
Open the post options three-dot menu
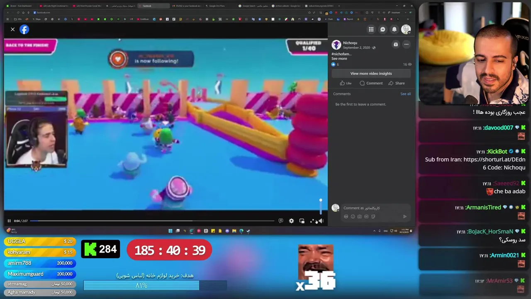pyautogui.click(x=406, y=44)
